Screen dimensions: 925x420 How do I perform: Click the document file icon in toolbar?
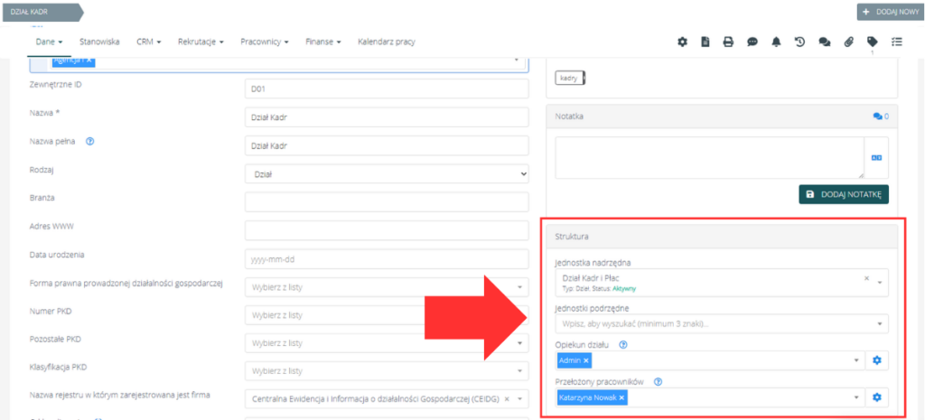705,42
